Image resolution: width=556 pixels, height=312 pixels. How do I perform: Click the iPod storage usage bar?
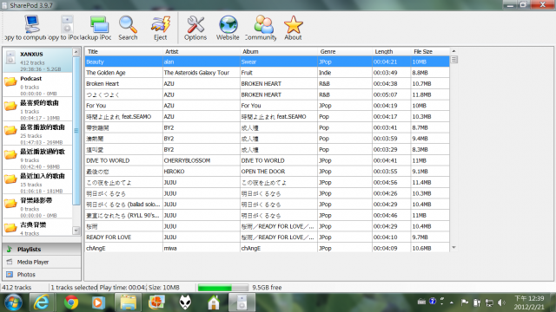click(223, 288)
